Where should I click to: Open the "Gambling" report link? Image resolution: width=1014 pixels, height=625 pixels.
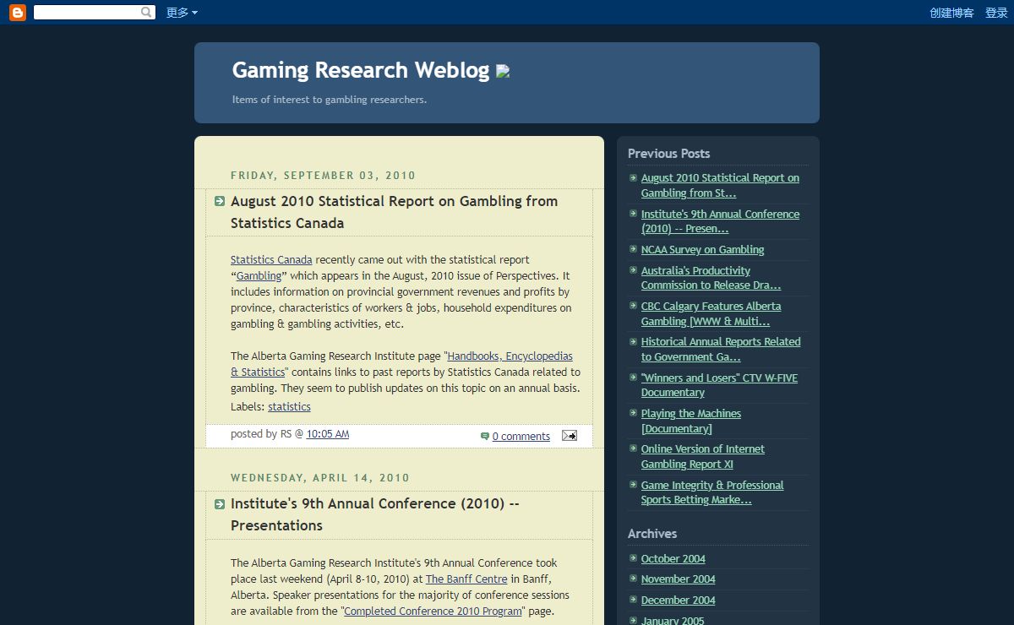259,276
